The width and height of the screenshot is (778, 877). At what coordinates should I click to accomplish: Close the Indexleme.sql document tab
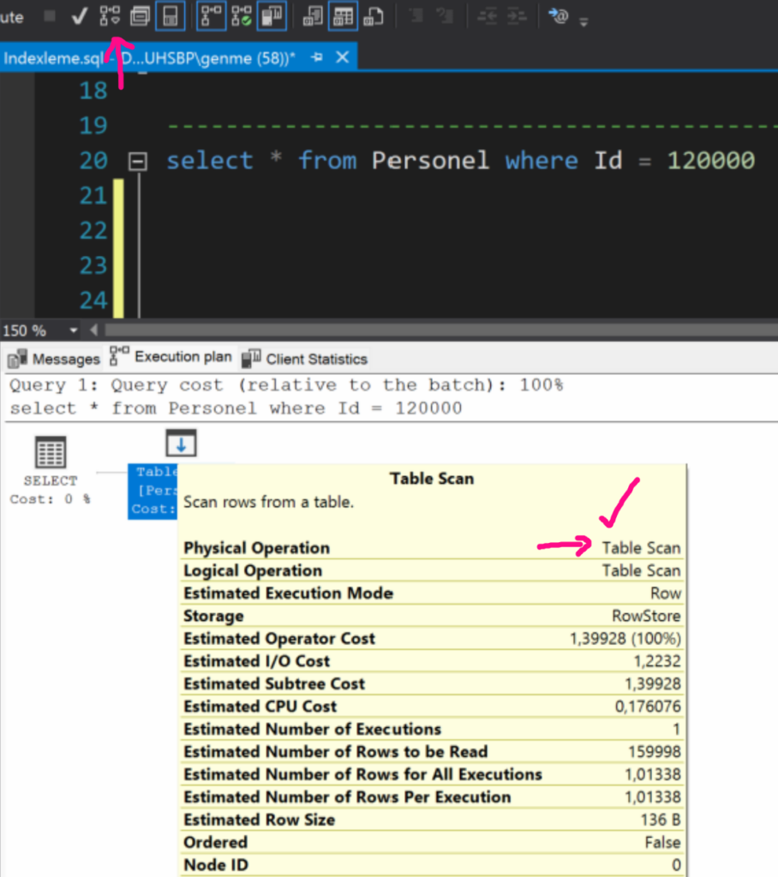pos(342,58)
